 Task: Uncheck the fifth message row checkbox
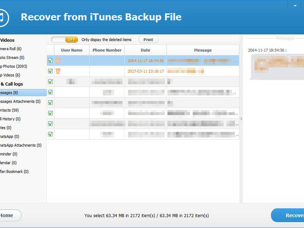pyautogui.click(x=50, y=103)
